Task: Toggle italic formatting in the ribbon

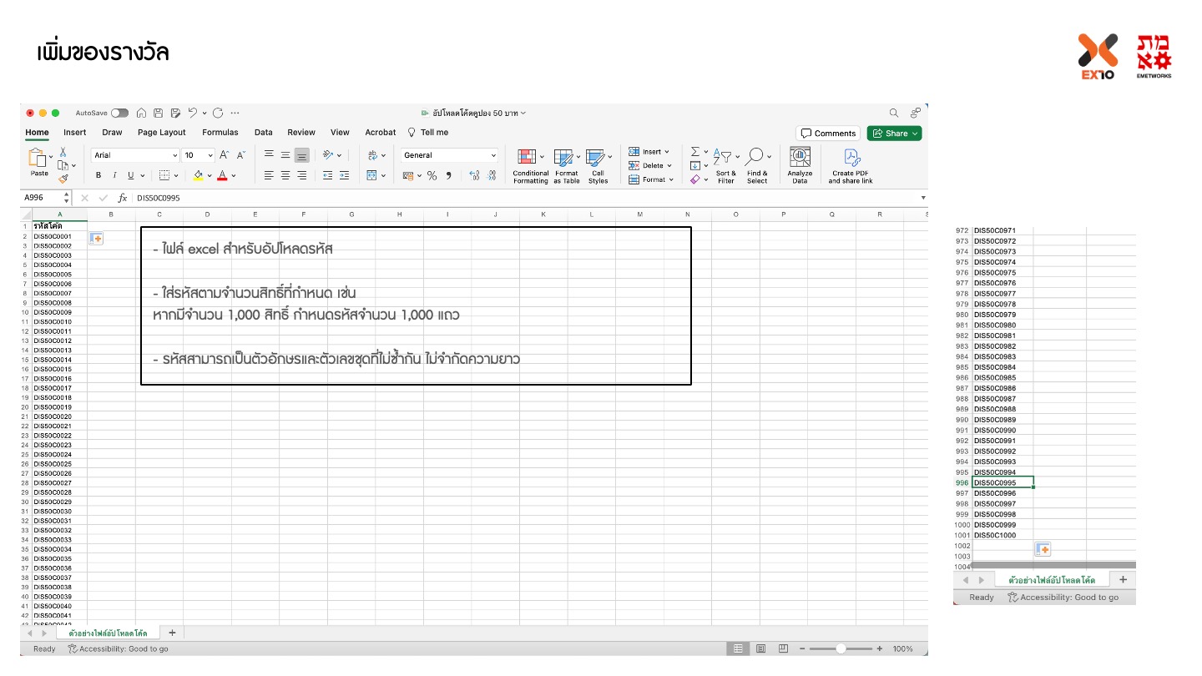Action: tap(114, 175)
